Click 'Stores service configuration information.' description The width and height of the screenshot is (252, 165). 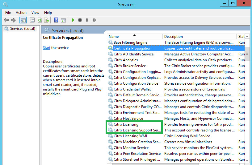point(197,83)
